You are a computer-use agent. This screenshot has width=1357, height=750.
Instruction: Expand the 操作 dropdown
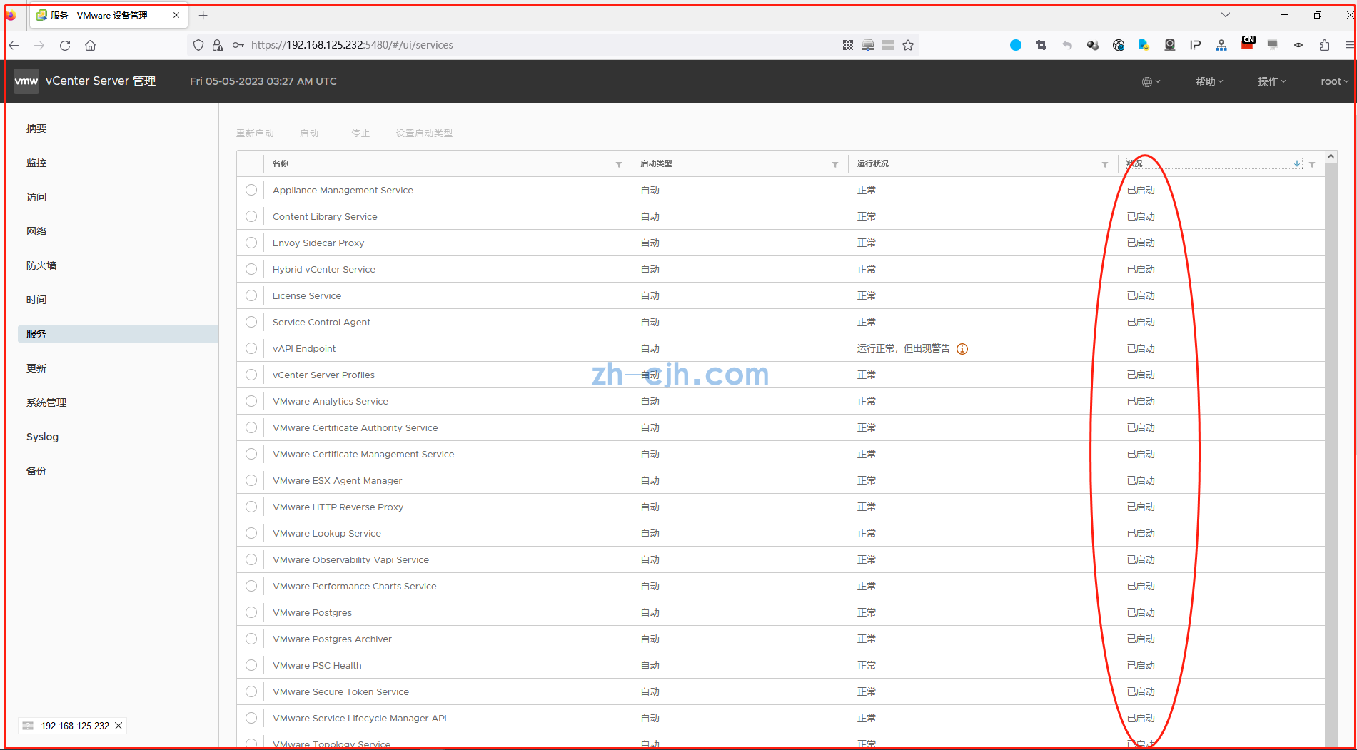[x=1272, y=81]
